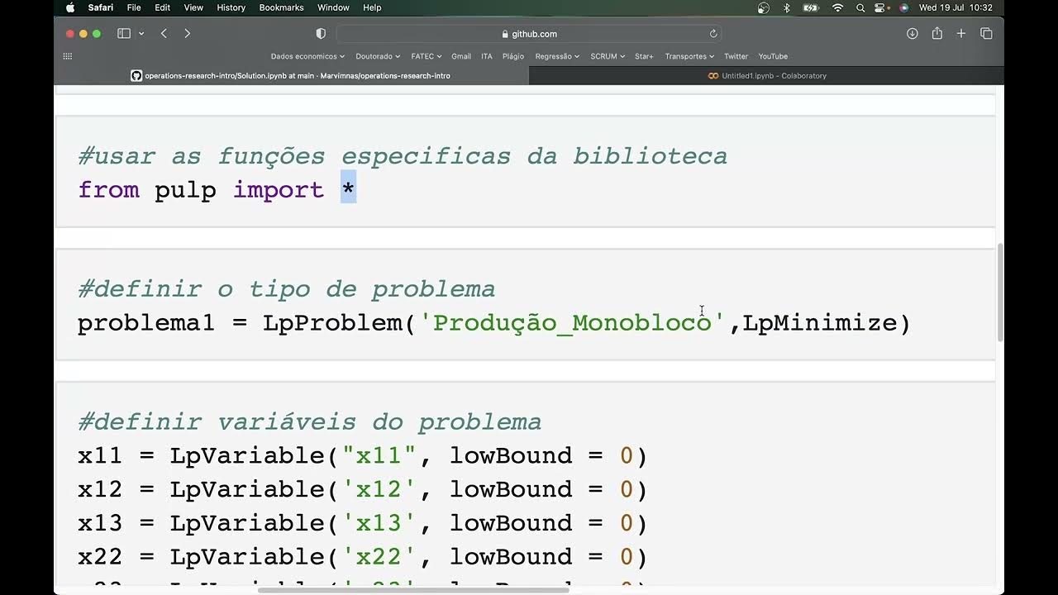This screenshot has height=595, width=1058.
Task: Click the x13 = LpVariable line
Action: [362, 523]
